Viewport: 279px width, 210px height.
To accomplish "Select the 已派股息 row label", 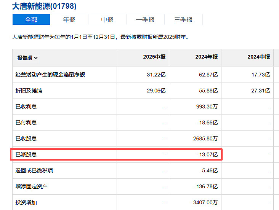I will coord(26,154).
